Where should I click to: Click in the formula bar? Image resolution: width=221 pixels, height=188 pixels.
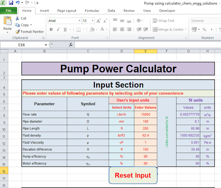(148, 45)
